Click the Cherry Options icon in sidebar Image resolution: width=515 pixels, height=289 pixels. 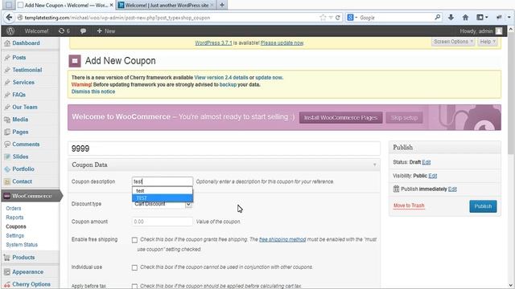point(7,284)
